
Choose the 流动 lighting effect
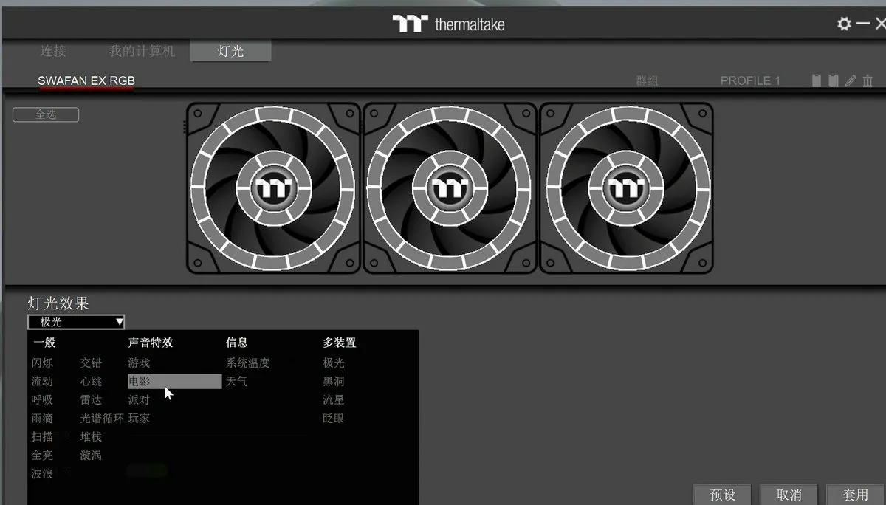pyautogui.click(x=42, y=382)
